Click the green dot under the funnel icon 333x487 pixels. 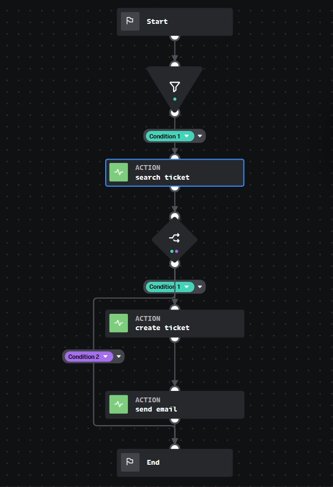click(x=175, y=99)
